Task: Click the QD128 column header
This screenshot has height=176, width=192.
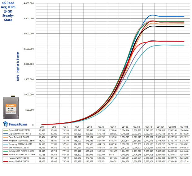Action: (x=125, y=127)
